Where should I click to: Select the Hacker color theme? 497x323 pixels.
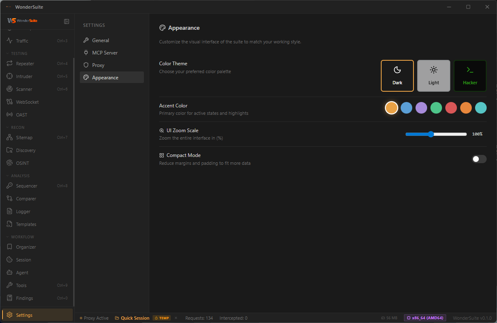tap(470, 76)
